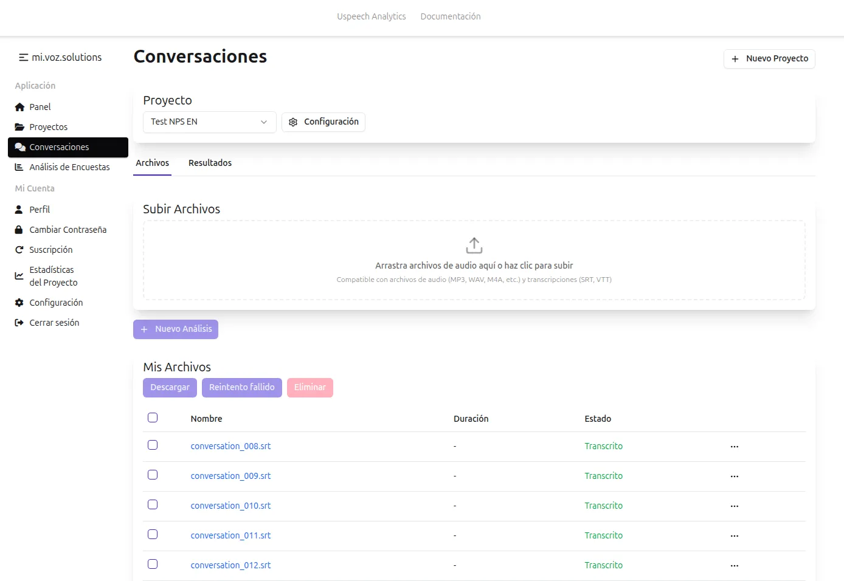The height and width of the screenshot is (581, 844).
Task: Select the Proyectos folder icon
Action: 20,126
